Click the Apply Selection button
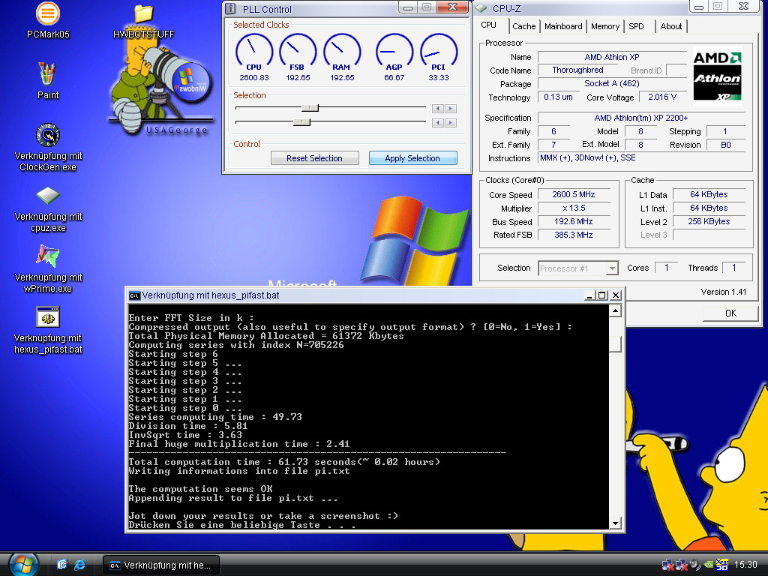Screen dimensions: 768x576 pyautogui.click(x=412, y=158)
